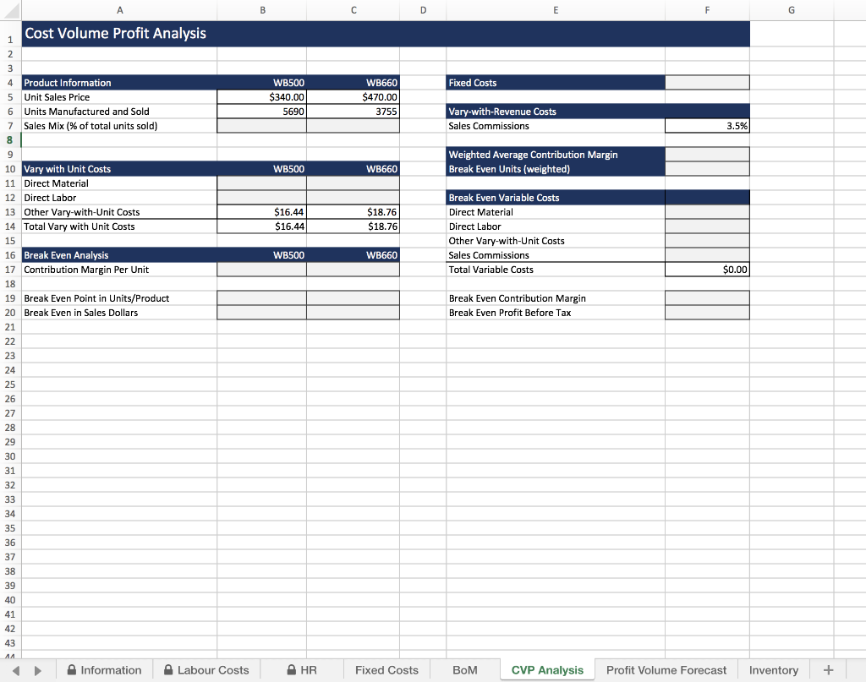Select column B header
866x682 pixels.
coord(262,9)
